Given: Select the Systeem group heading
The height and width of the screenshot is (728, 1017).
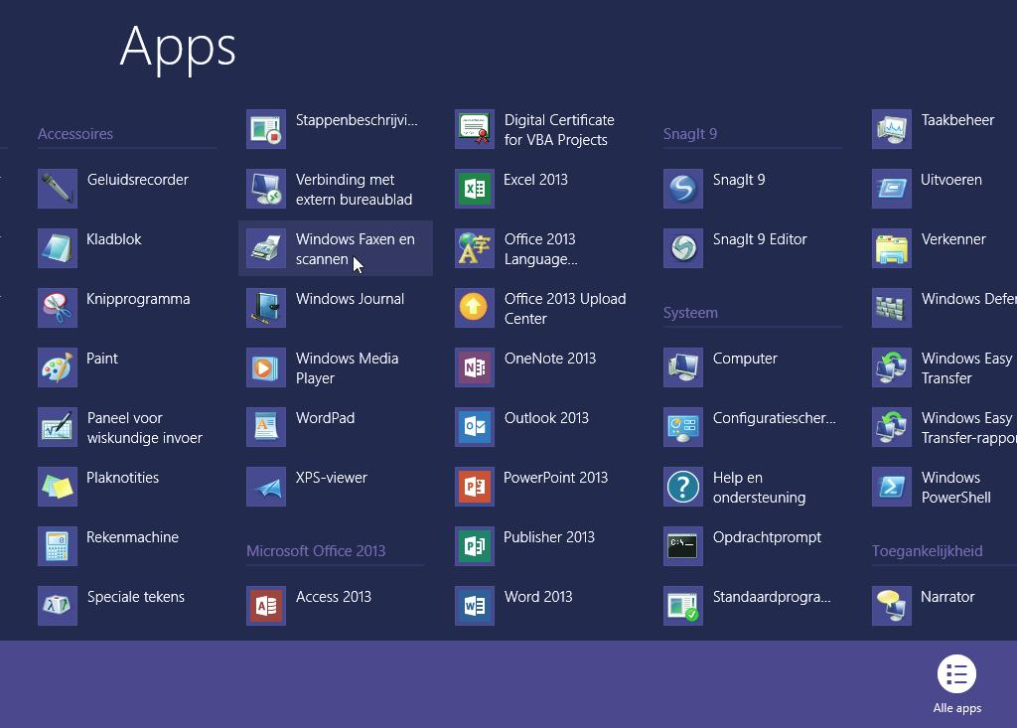Looking at the screenshot, I should coord(690,313).
